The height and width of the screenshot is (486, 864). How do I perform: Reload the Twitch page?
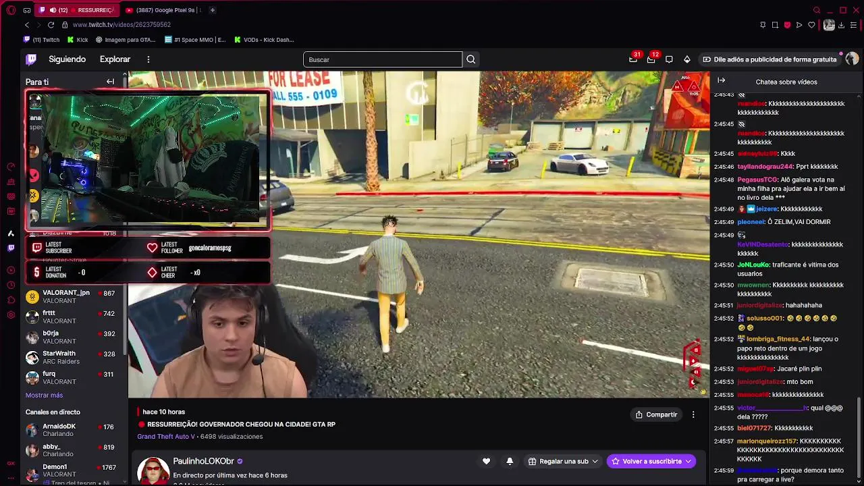click(51, 25)
